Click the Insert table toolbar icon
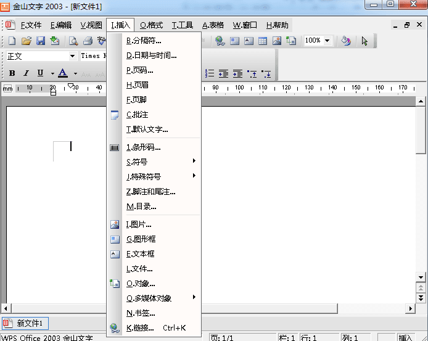 click(263, 41)
